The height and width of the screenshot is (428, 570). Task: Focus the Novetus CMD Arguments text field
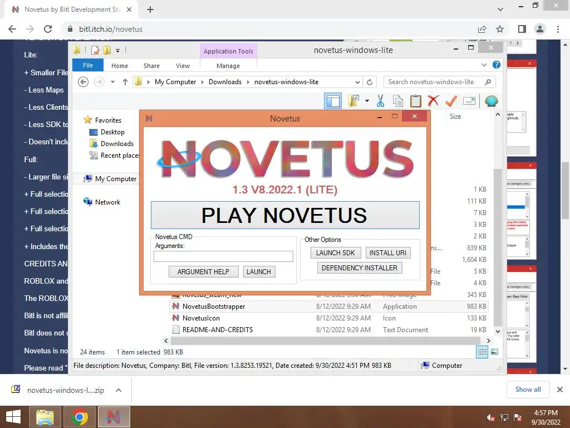tap(223, 256)
